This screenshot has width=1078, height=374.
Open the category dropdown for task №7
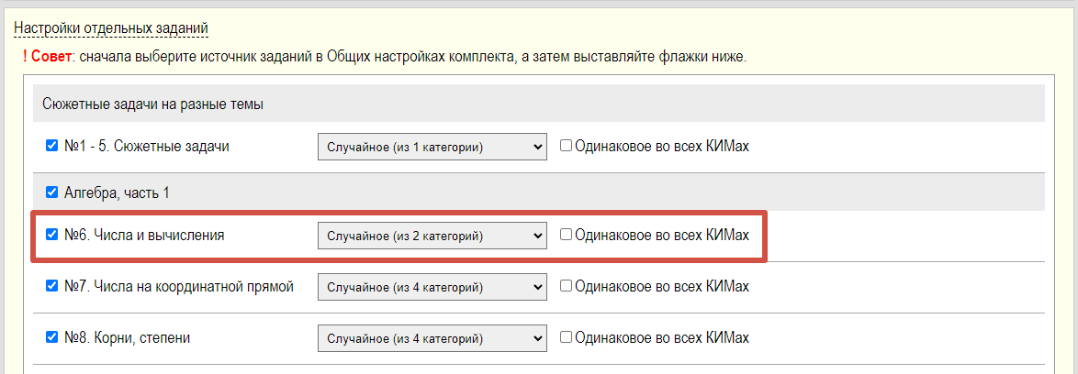432,287
